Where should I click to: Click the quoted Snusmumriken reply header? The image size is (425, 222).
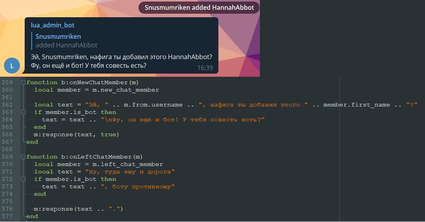pos(58,36)
